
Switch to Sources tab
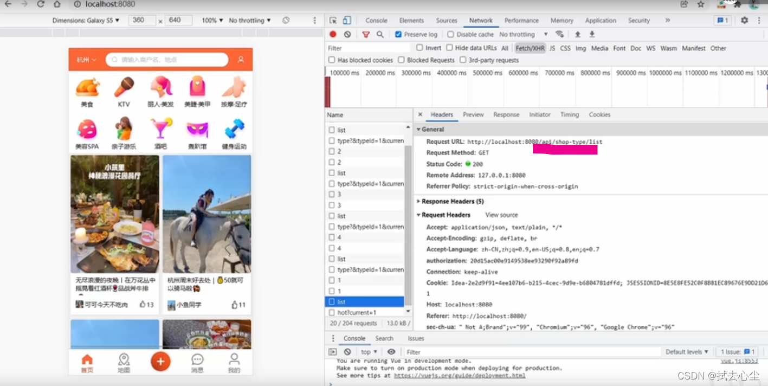[447, 21]
